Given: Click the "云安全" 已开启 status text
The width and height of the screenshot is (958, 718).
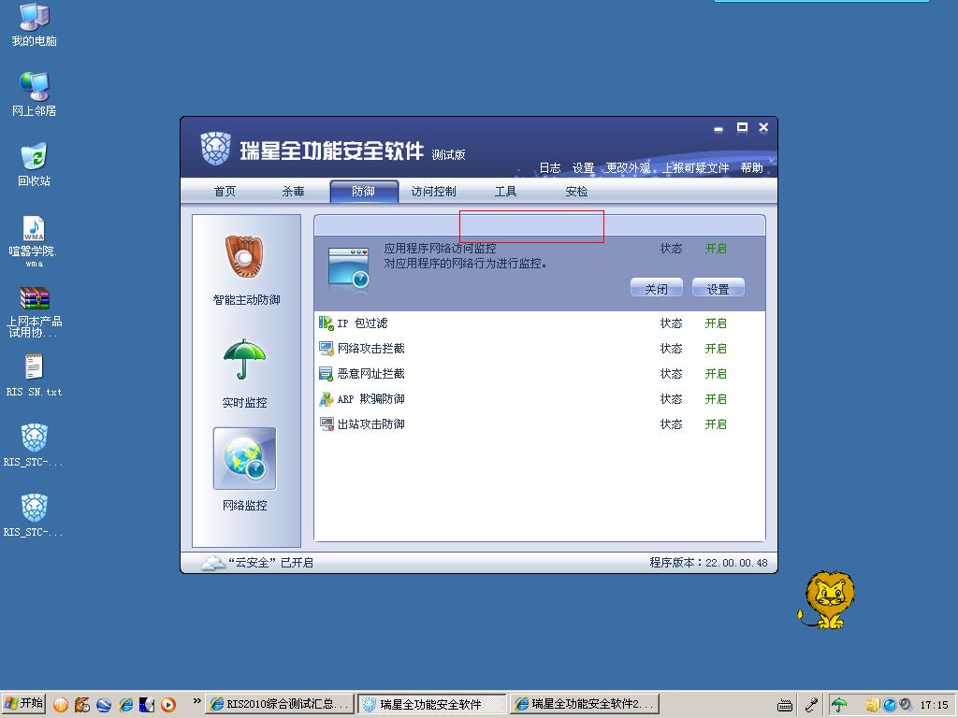Looking at the screenshot, I should click(270, 562).
